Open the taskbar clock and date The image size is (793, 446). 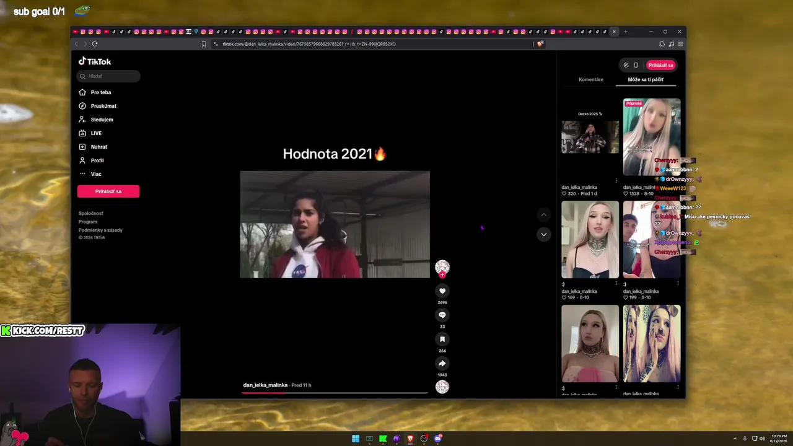pyautogui.click(x=778, y=439)
